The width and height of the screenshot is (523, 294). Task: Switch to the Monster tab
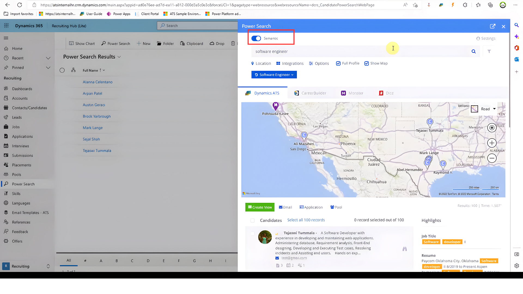(x=352, y=93)
